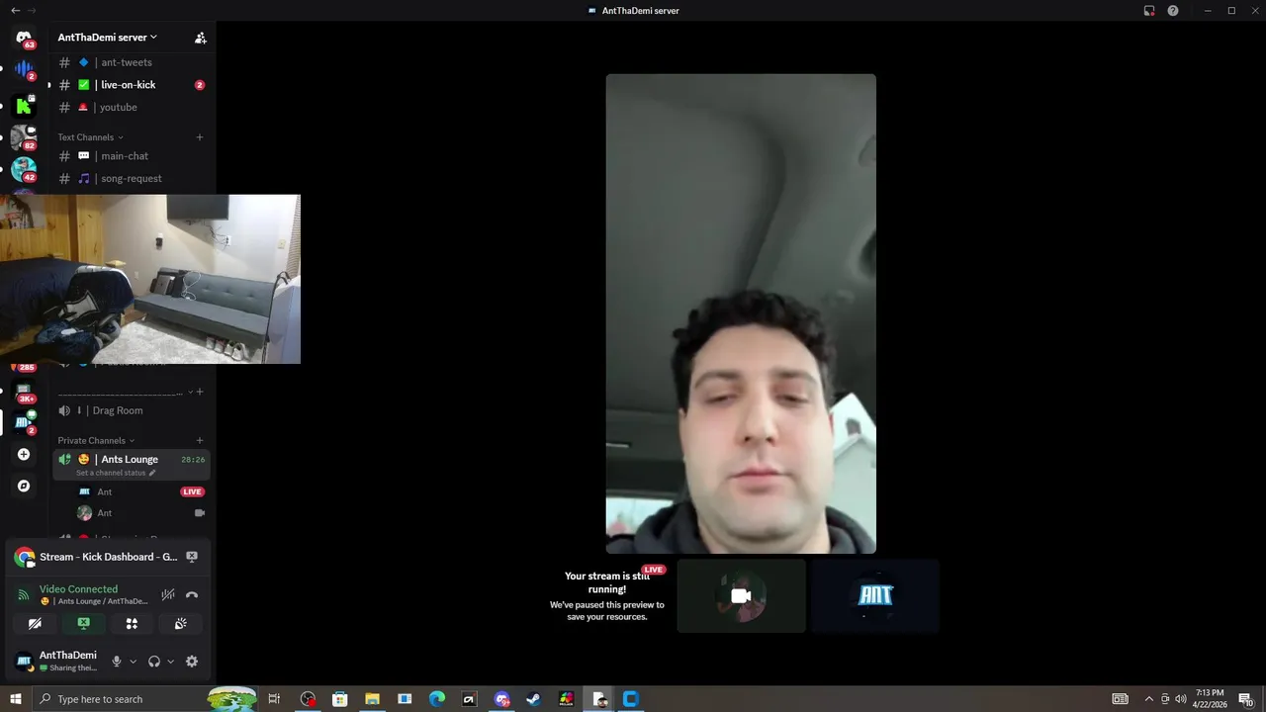Click the taskbar search box
This screenshot has width=1266, height=712.
[144, 699]
